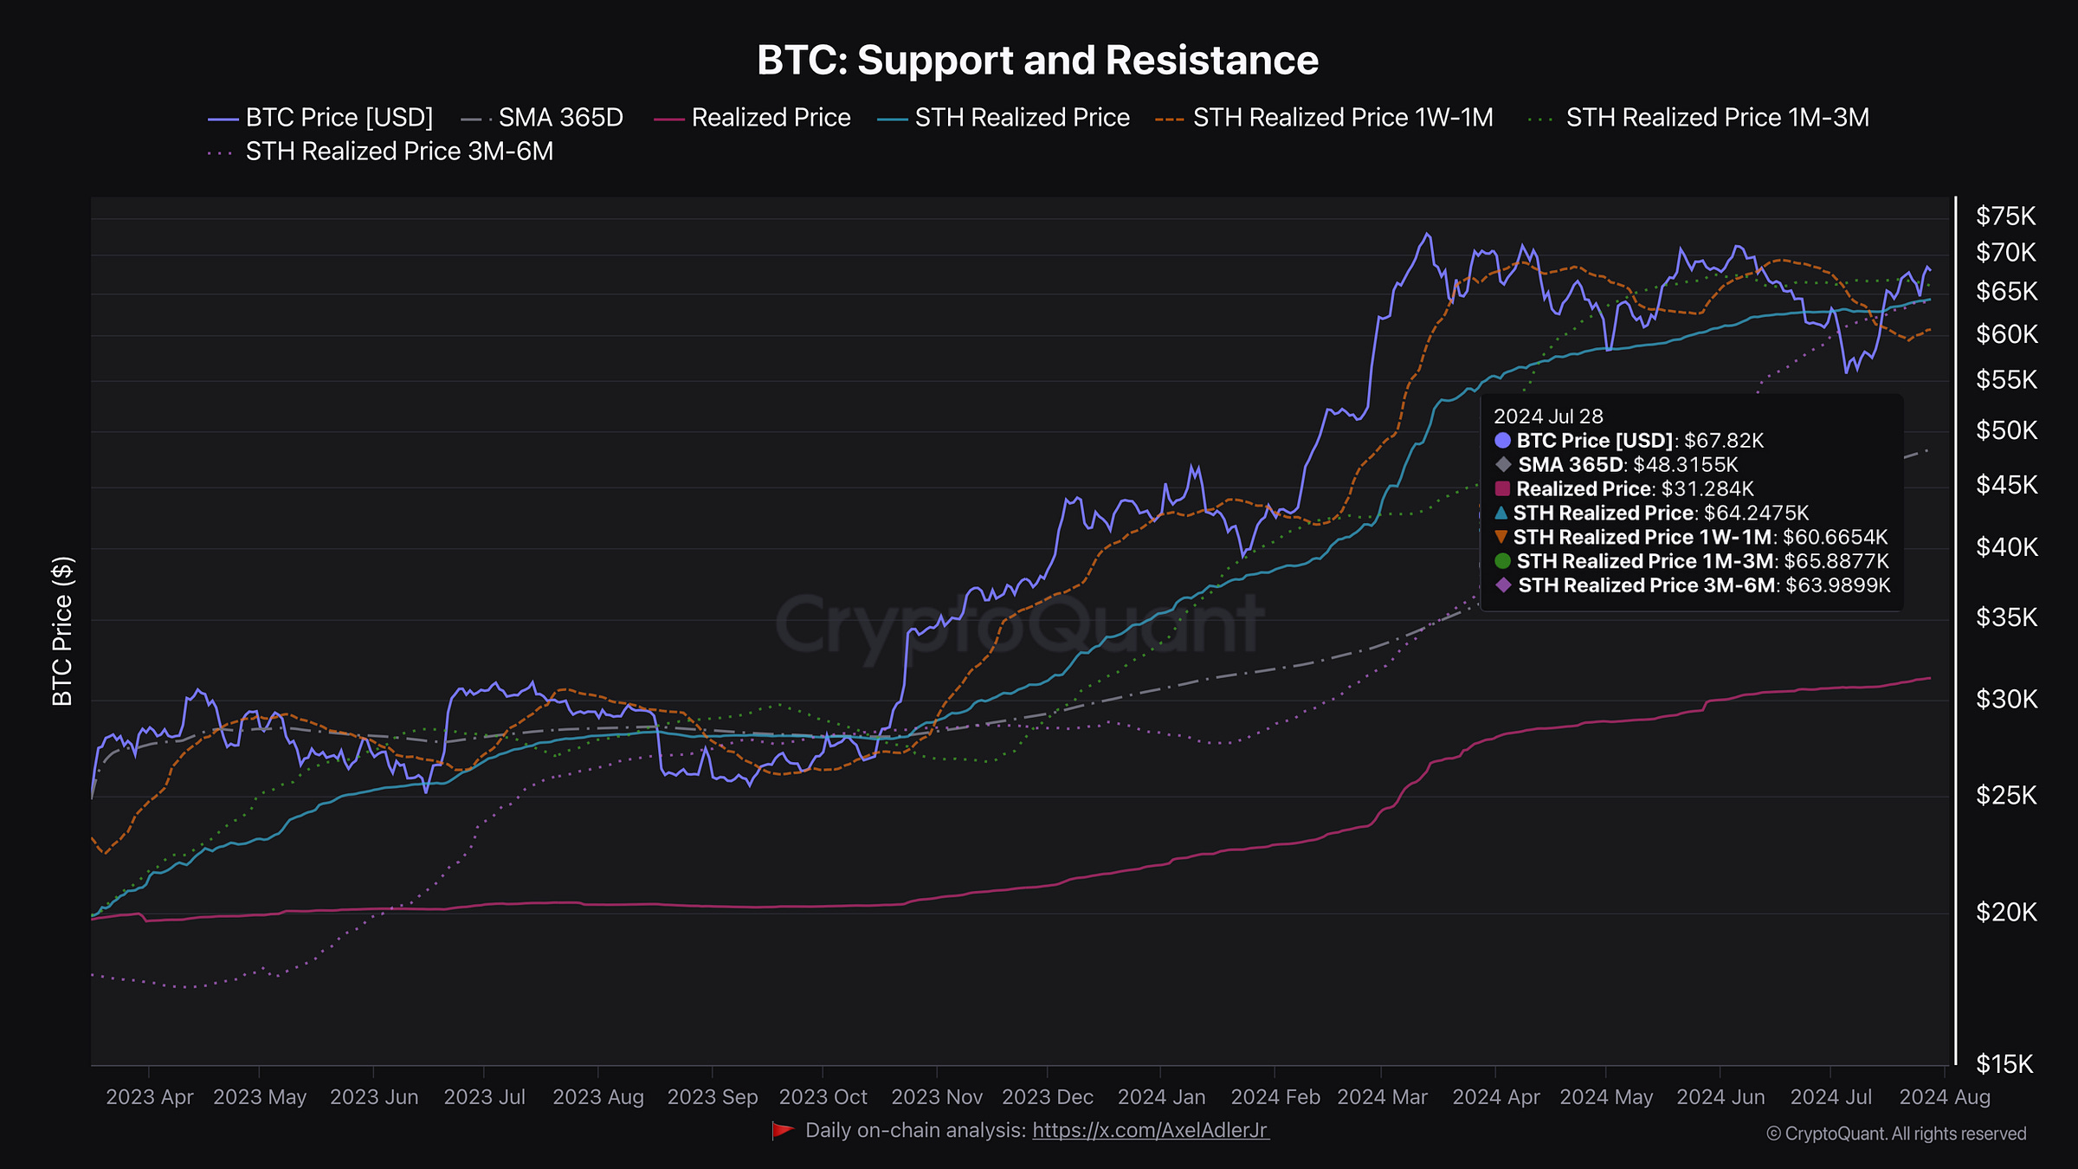Click the 1M-3M green circle marker in tooltip
The height and width of the screenshot is (1169, 2078).
1502,561
